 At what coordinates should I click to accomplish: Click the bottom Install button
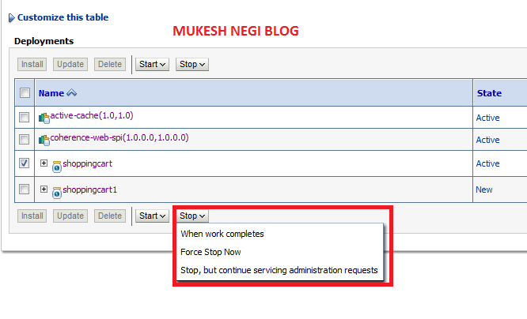tap(32, 216)
